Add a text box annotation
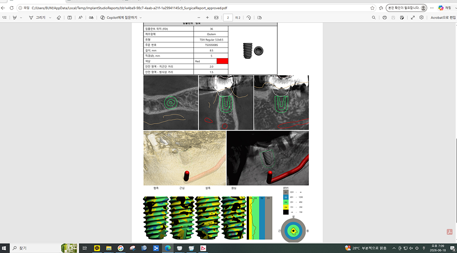457x253 pixels. coord(70,18)
